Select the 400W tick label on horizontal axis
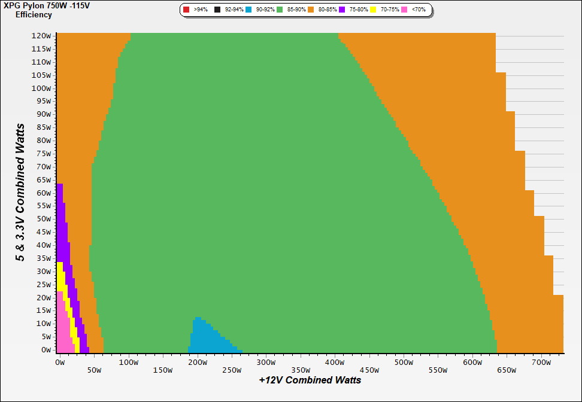 (335, 362)
